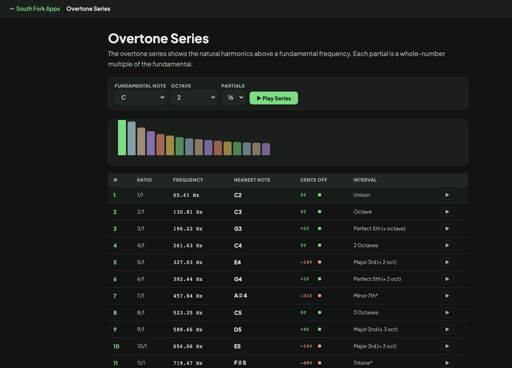The image size is (512, 368).
Task: Click the second blue-gray harmonic bar
Action: click(x=132, y=138)
